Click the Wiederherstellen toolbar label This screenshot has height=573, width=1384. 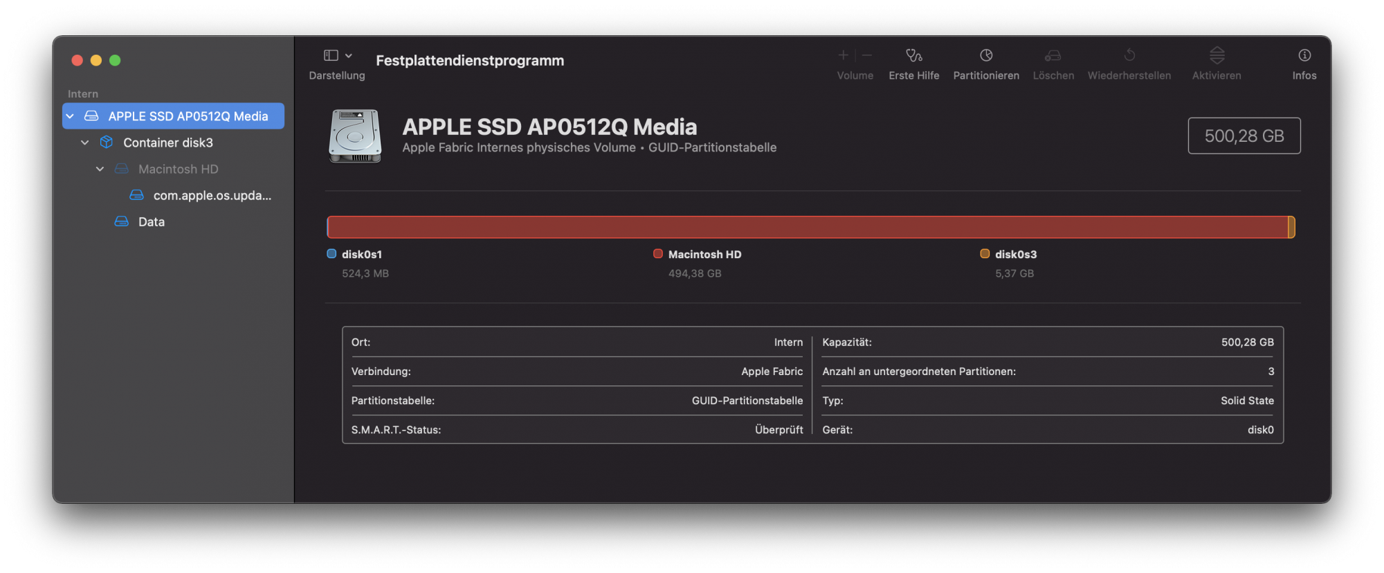coord(1129,75)
